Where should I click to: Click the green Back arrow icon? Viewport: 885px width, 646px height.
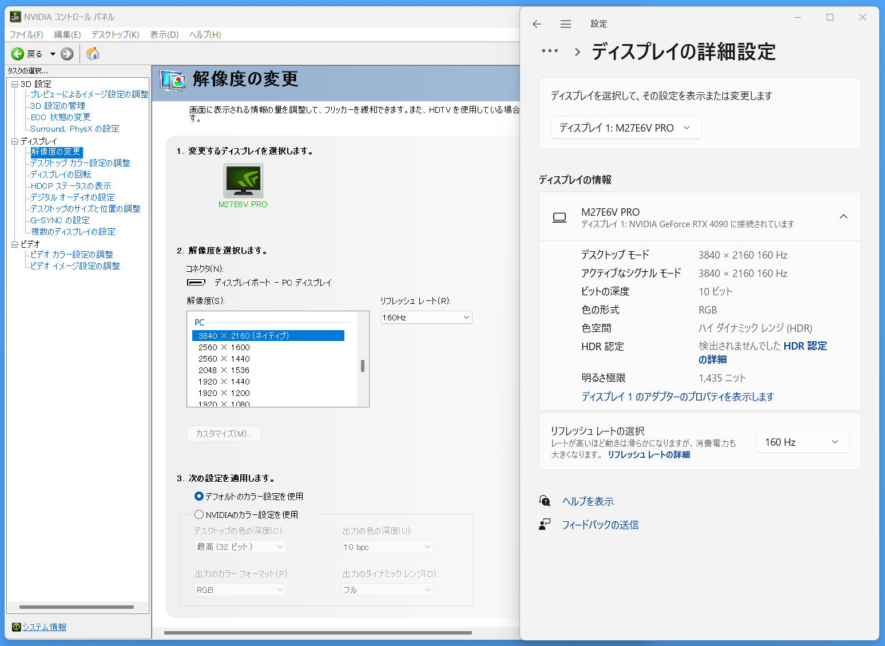pyautogui.click(x=18, y=54)
